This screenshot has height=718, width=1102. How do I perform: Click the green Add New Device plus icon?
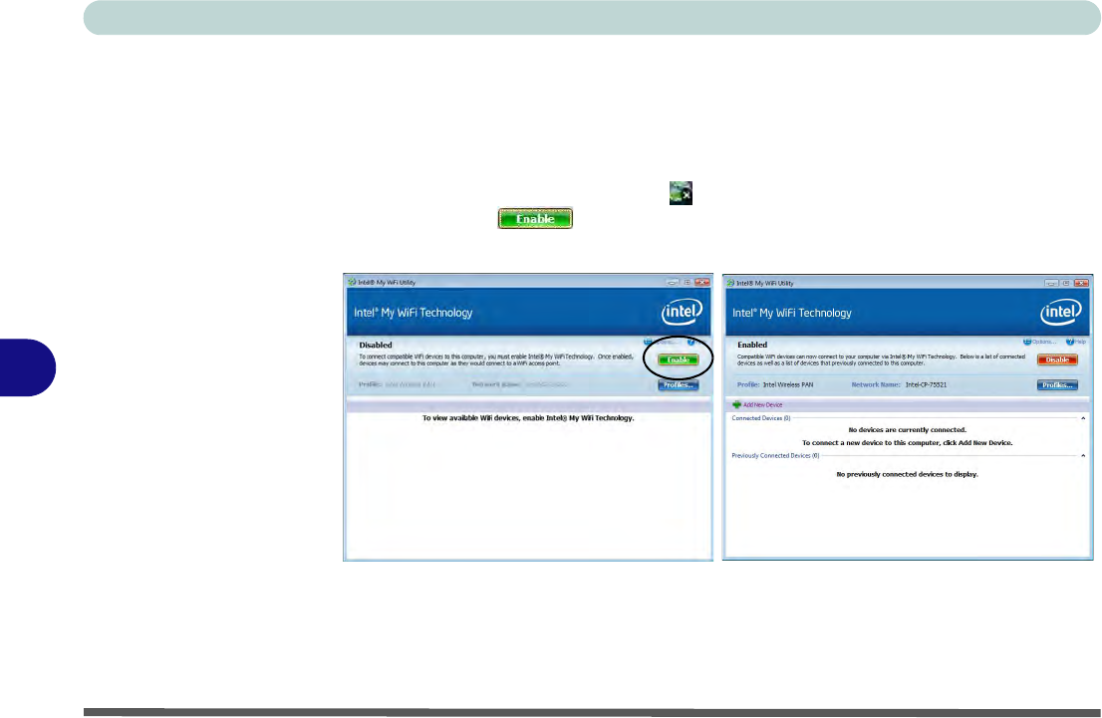coord(736,404)
